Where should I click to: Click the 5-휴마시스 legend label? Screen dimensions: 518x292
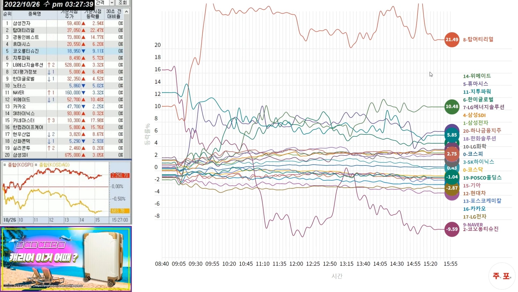coord(476,84)
